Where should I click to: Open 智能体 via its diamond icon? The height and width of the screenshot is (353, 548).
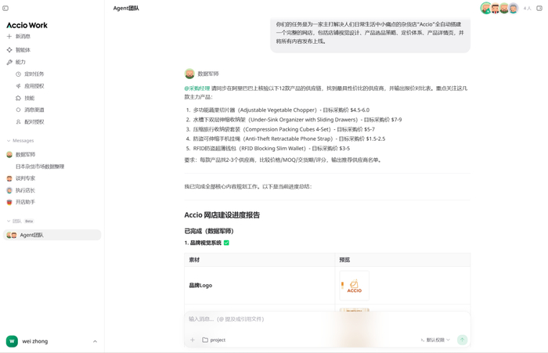pyautogui.click(x=9, y=49)
